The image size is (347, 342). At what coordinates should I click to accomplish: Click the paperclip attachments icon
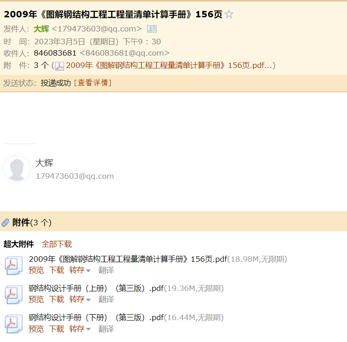point(5,223)
